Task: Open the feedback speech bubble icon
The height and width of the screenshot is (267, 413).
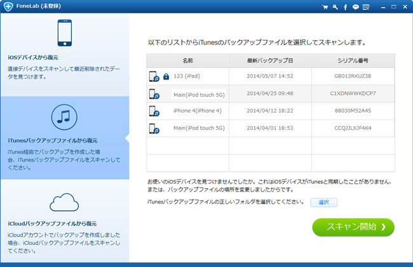Action: 355,7
